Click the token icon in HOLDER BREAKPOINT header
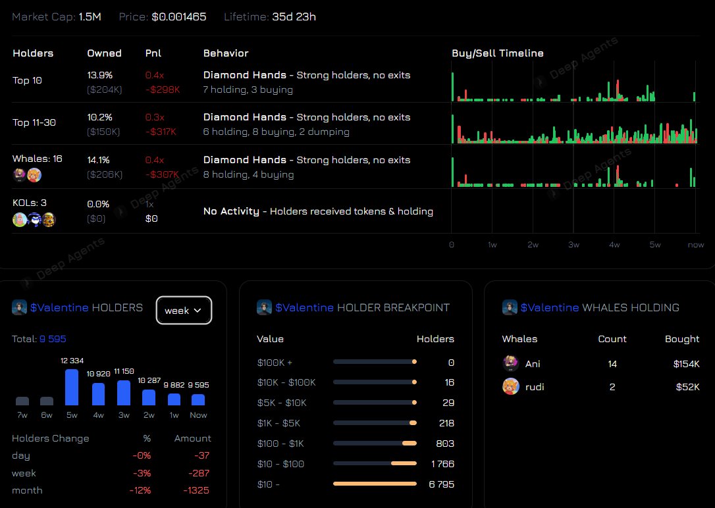The width and height of the screenshot is (715, 508). click(264, 307)
